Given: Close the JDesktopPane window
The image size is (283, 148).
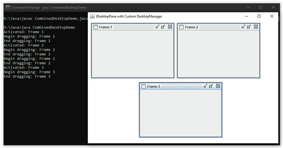Looking at the screenshot, I should click(272, 16).
